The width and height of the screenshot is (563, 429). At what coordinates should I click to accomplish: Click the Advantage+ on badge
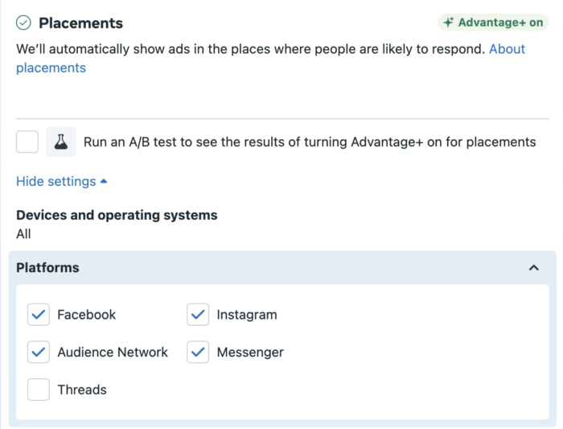click(492, 23)
